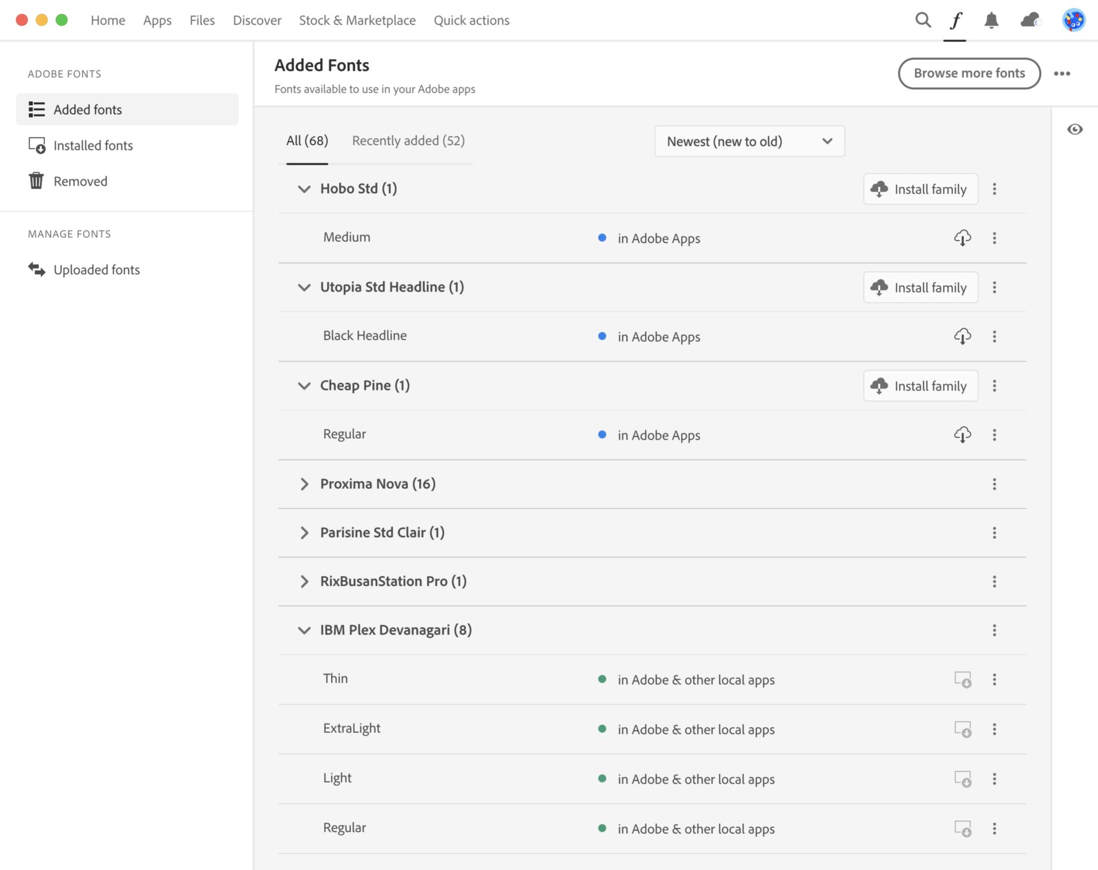Click the overflow menu icon for Hobo Std
Image resolution: width=1098 pixels, height=870 pixels.
click(994, 189)
